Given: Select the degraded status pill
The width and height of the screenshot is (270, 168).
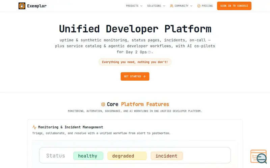Looking at the screenshot, I should tap(127, 156).
